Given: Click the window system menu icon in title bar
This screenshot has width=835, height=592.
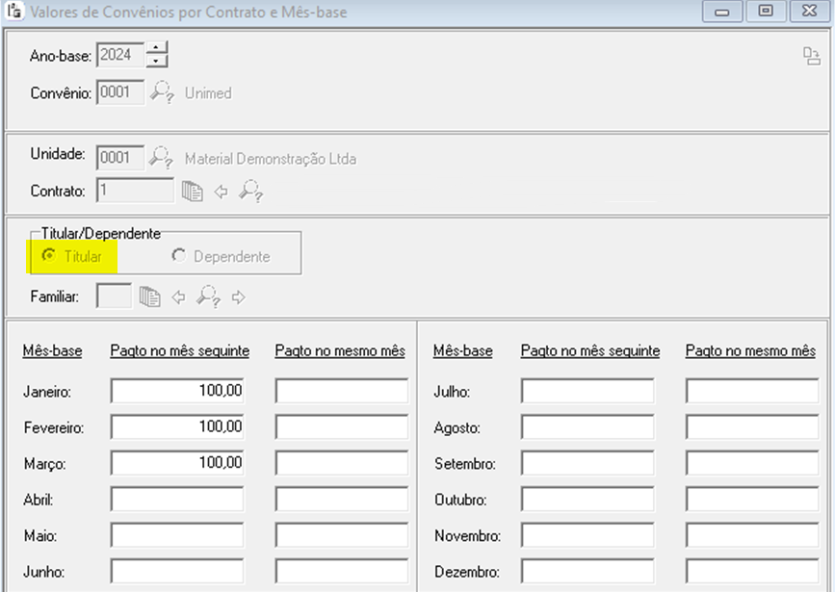Looking at the screenshot, I should [x=13, y=12].
